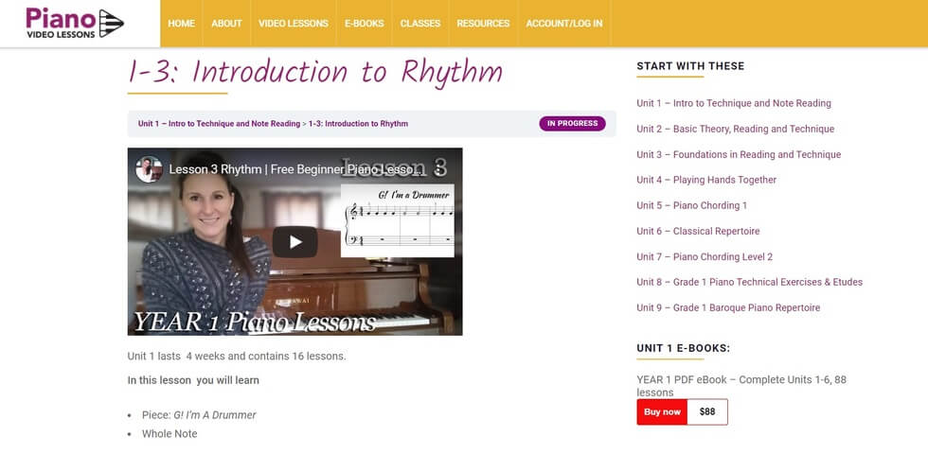Click the YEAR 1 PDF eBook description

pos(741,386)
